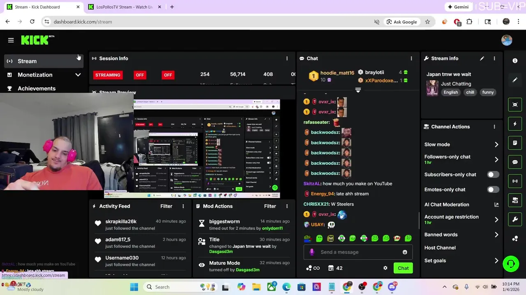Click the green Chat send button
Image resolution: width=526 pixels, height=295 pixels.
[x=403, y=268]
